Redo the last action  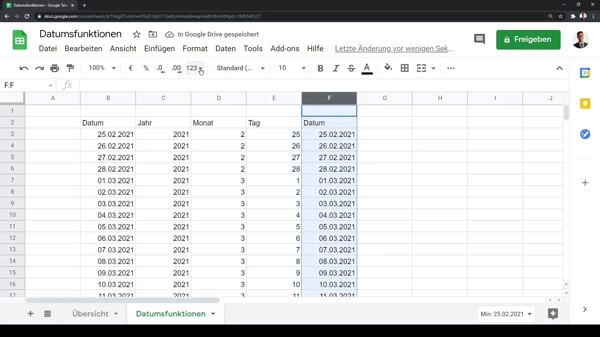(x=39, y=68)
